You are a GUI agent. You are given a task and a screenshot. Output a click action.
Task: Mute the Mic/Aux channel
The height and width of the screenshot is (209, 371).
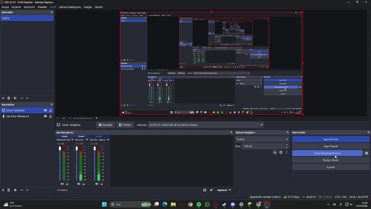79,184
